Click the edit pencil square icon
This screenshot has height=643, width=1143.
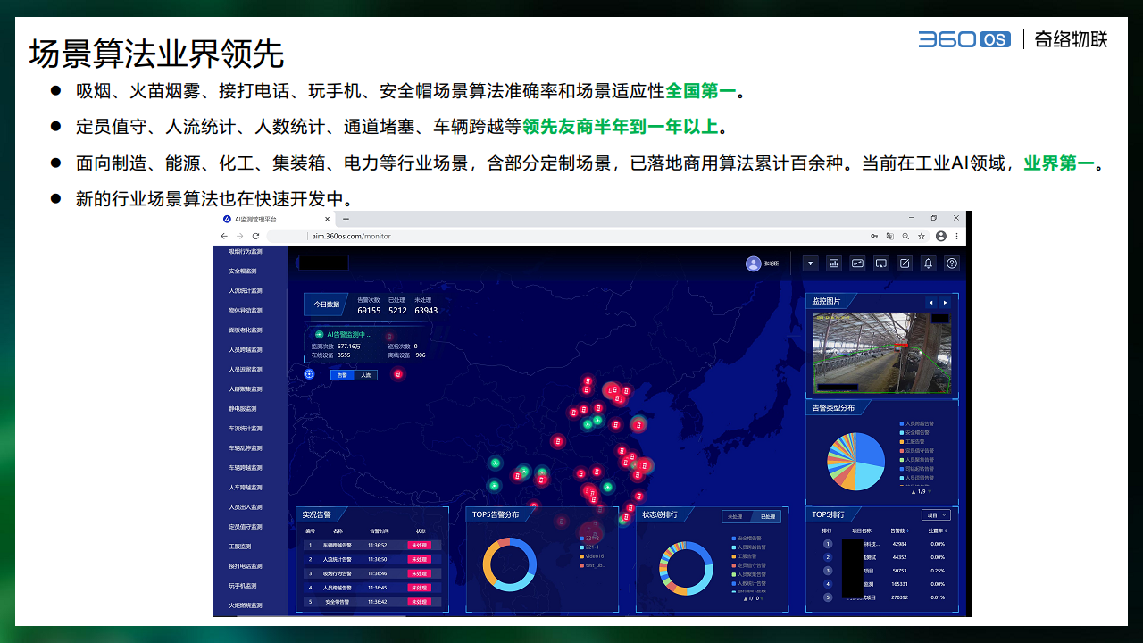click(x=905, y=263)
